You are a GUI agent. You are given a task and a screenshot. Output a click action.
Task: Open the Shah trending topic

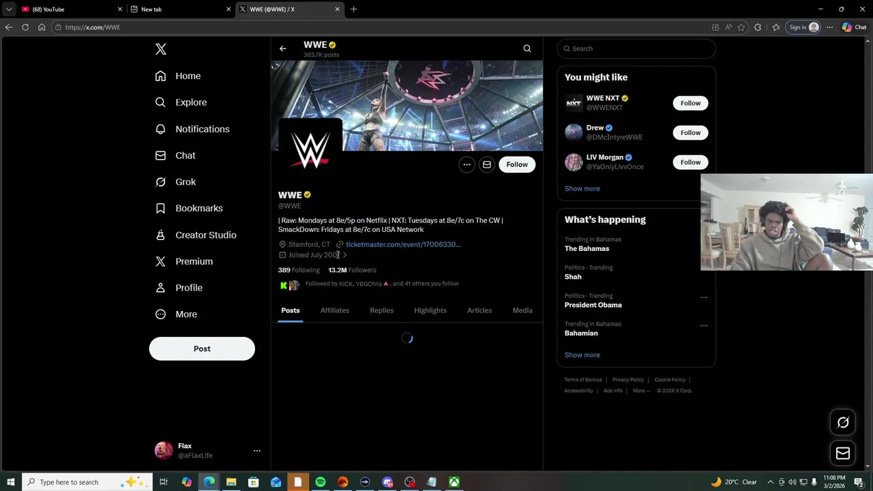click(x=573, y=277)
